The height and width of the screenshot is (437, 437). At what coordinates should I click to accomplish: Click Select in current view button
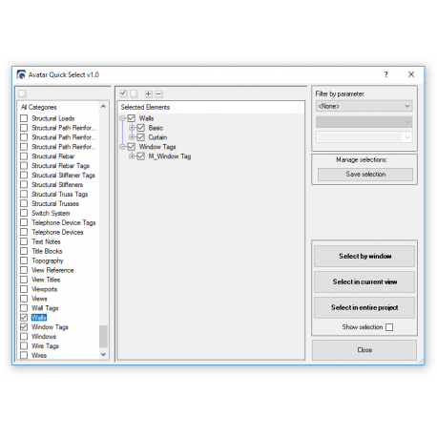click(364, 281)
